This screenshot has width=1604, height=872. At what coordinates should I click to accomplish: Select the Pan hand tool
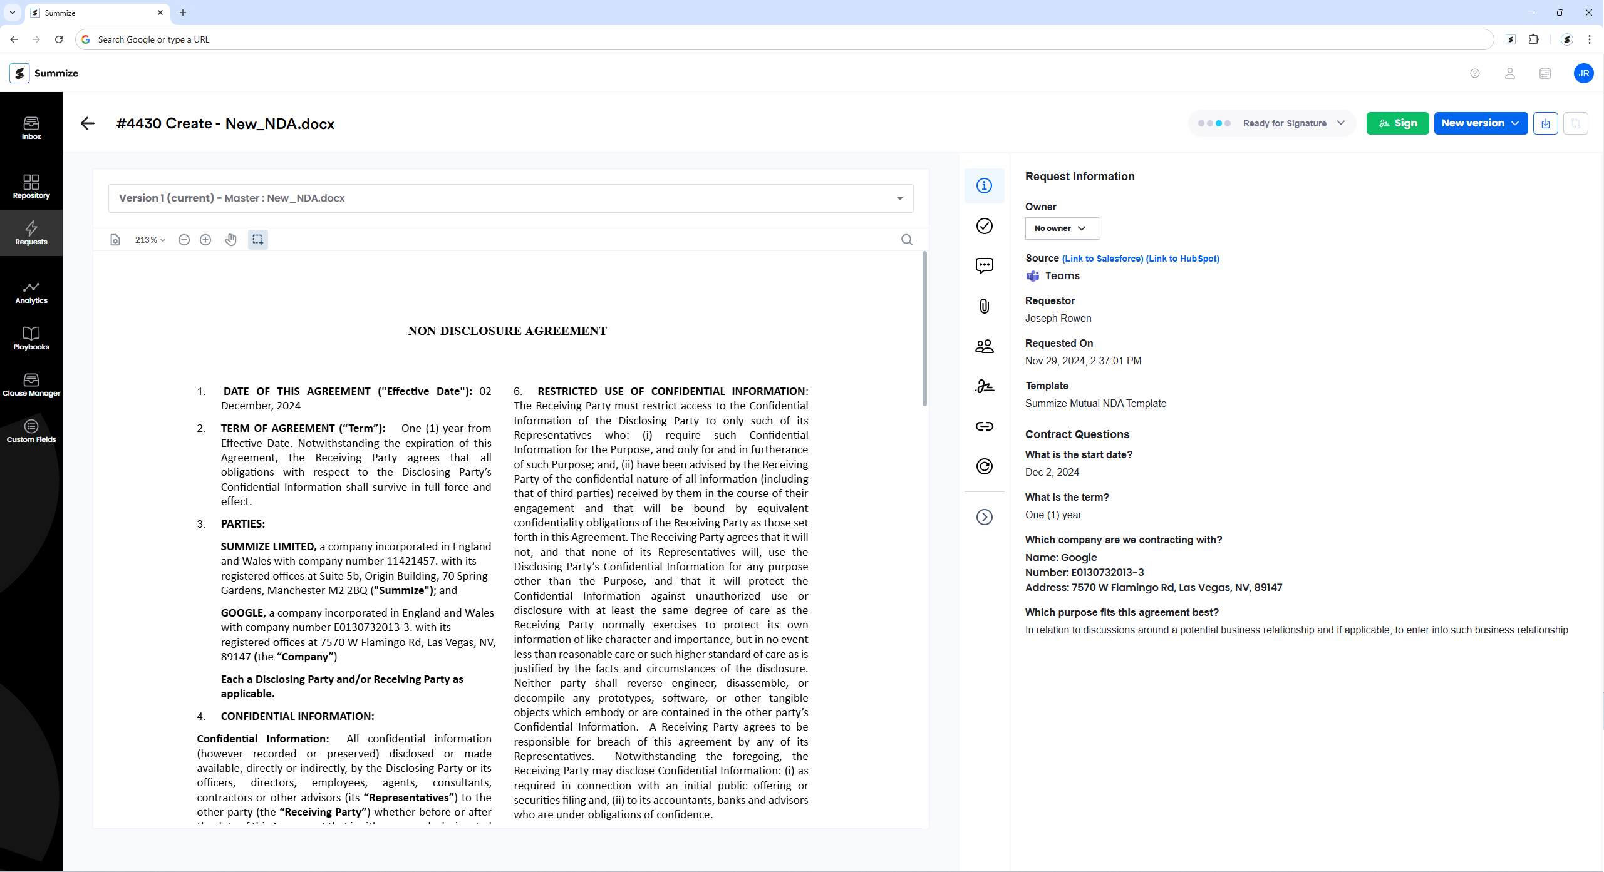point(231,240)
